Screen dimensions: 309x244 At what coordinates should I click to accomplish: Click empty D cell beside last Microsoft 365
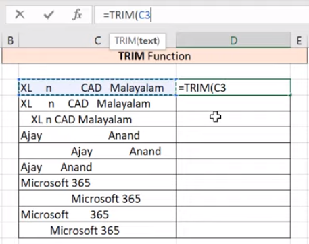(234, 231)
